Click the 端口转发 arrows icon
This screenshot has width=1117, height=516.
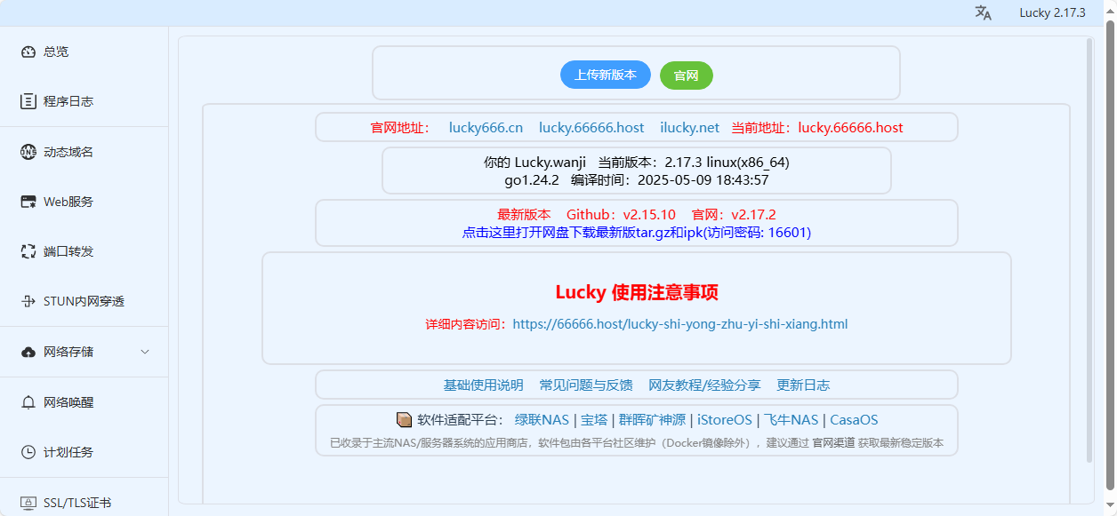click(x=28, y=251)
